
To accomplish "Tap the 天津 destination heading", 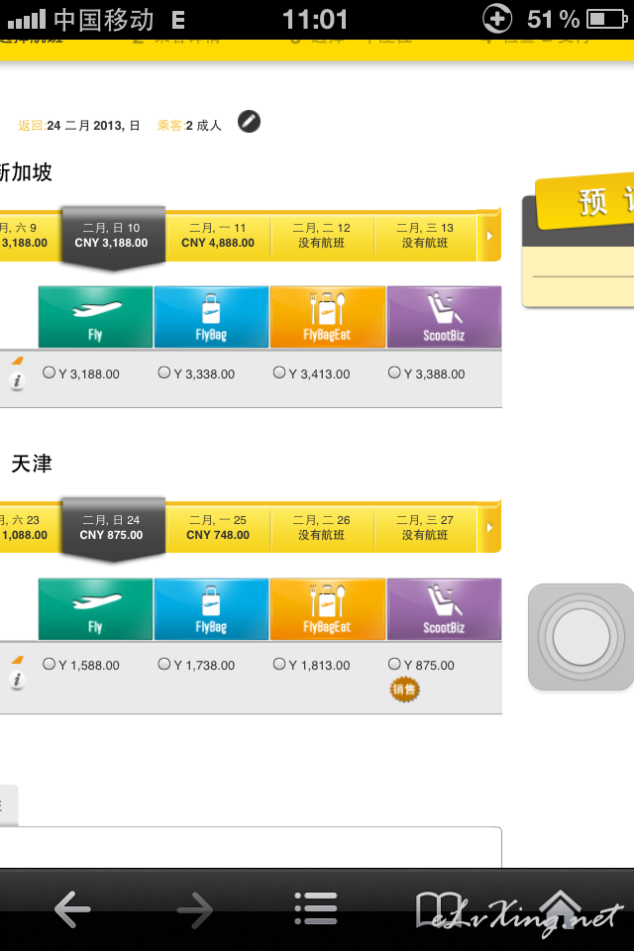I will point(32,464).
